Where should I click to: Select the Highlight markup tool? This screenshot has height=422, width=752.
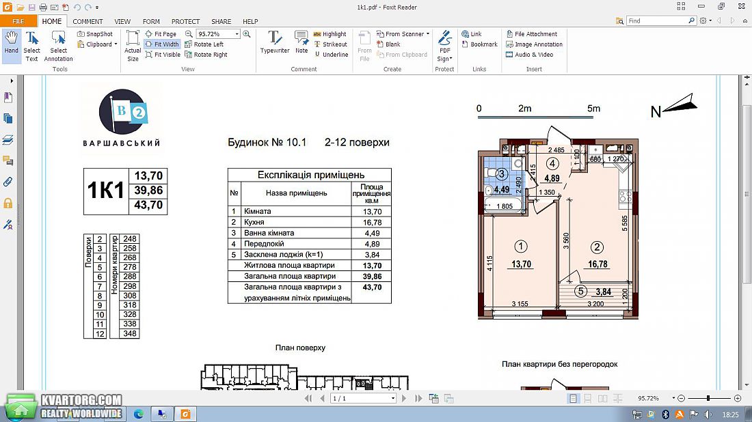[330, 34]
